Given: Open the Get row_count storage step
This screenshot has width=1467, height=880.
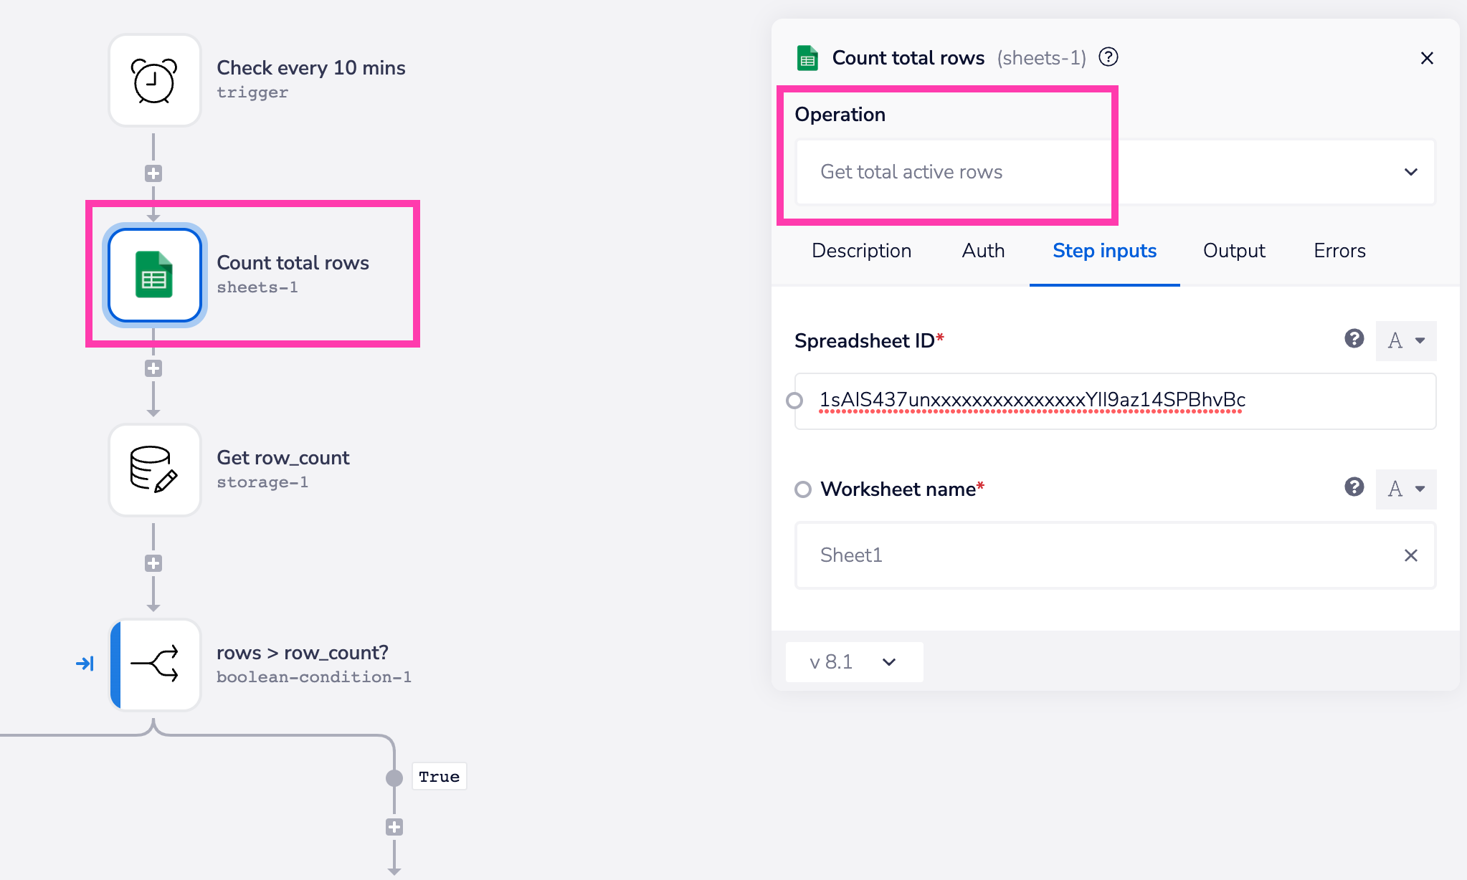Looking at the screenshot, I should 154,470.
